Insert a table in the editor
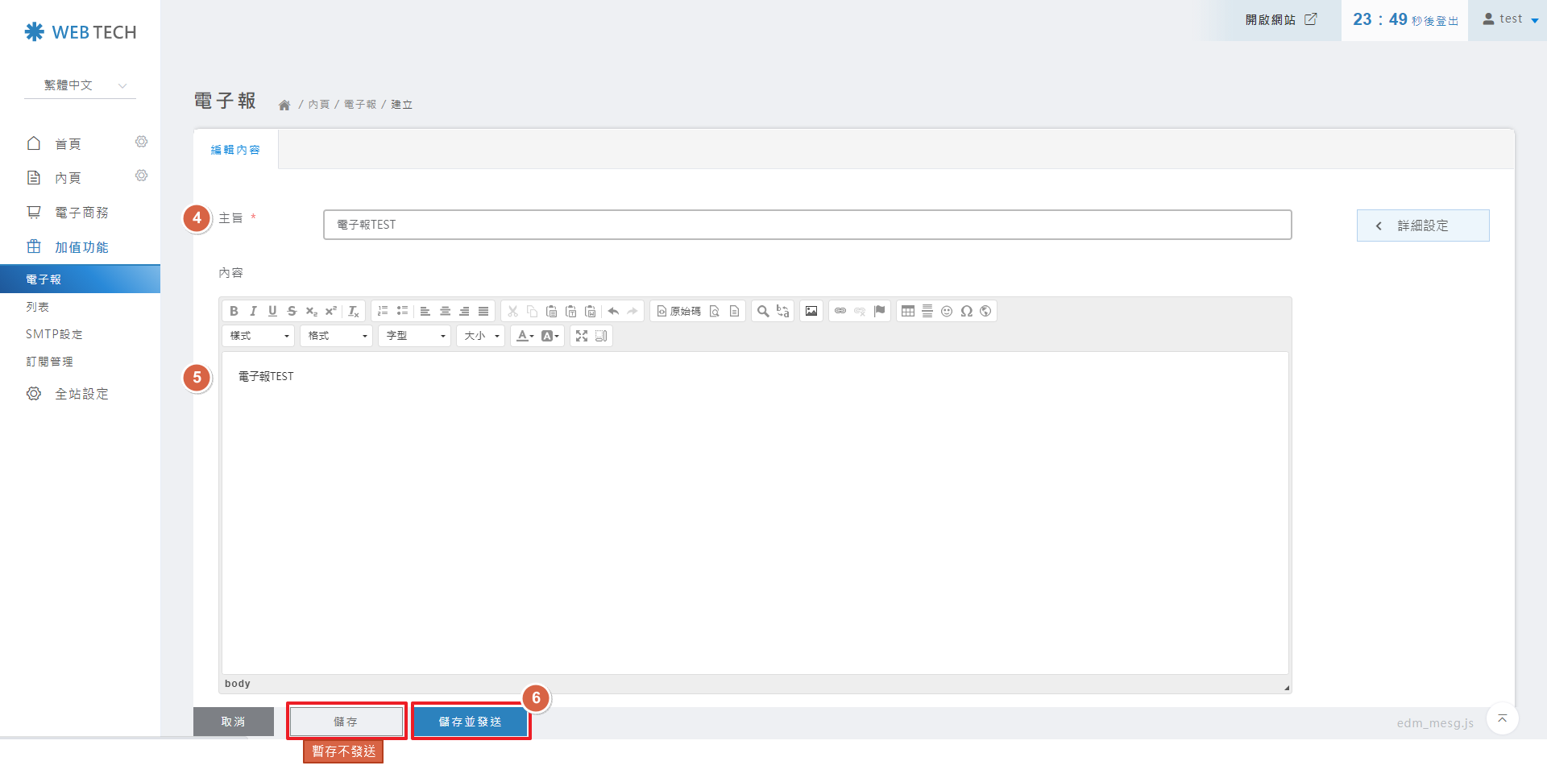Image resolution: width=1547 pixels, height=782 pixels. pos(908,312)
